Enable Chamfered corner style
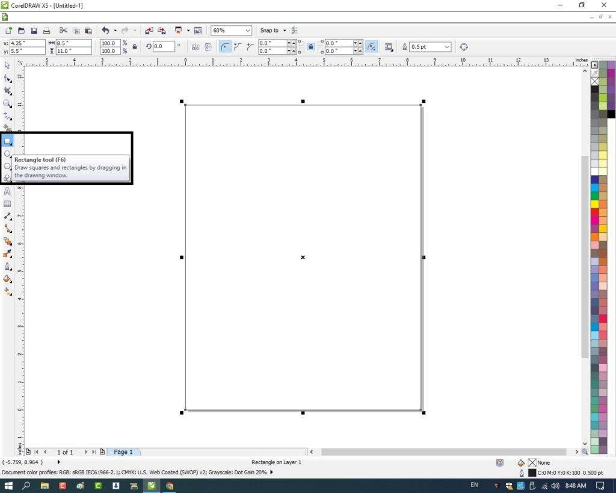This screenshot has height=493, width=616. pos(250,47)
